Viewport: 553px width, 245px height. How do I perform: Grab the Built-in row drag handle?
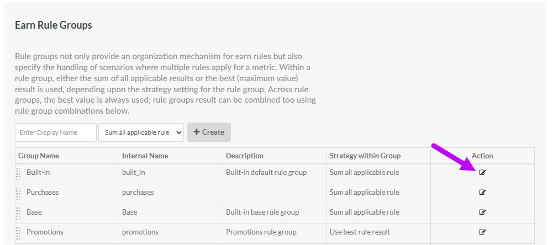[18, 173]
